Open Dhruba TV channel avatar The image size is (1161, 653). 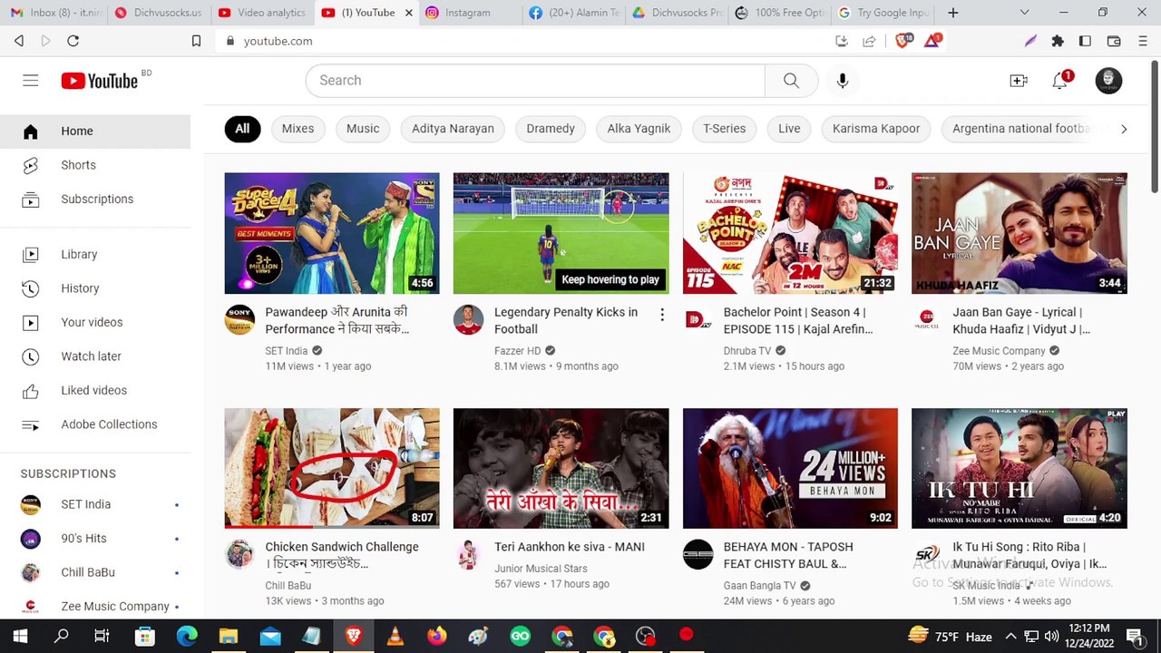click(698, 319)
